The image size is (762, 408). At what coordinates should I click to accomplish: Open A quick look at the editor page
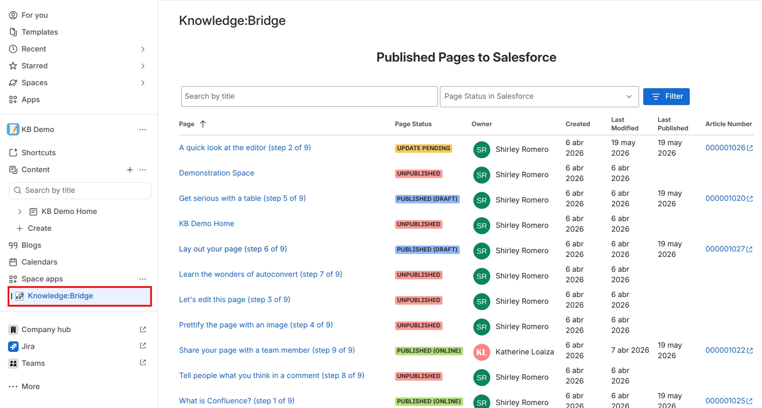(245, 148)
